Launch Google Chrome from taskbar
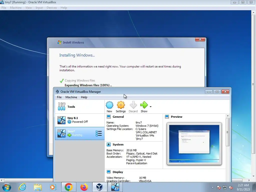 (68, 187)
